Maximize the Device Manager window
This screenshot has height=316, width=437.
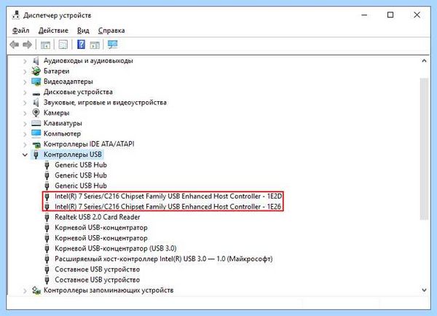tap(390, 15)
